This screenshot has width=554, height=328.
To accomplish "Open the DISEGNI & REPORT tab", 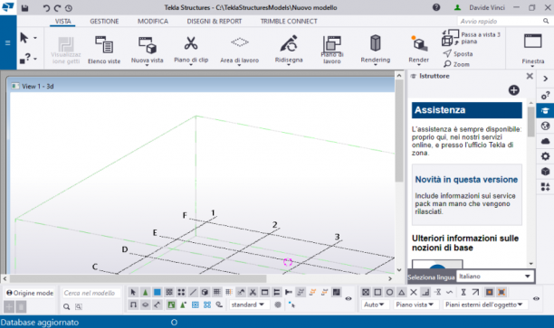I will [x=215, y=21].
